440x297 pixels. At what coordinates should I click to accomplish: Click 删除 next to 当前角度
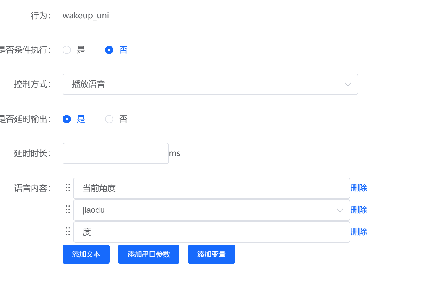click(359, 188)
